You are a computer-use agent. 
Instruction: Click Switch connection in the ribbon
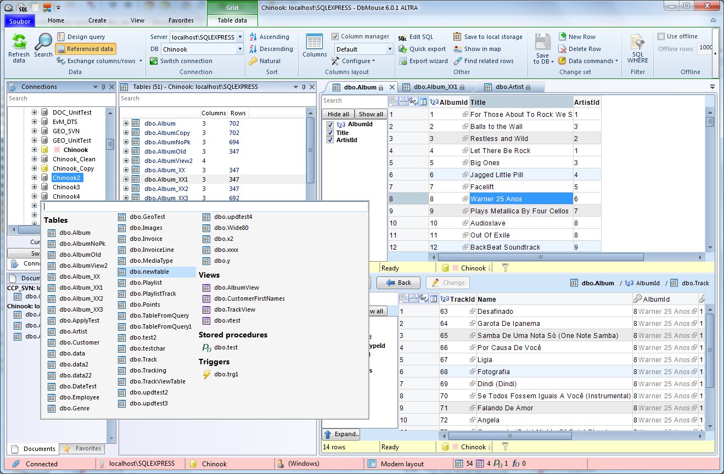coord(181,61)
